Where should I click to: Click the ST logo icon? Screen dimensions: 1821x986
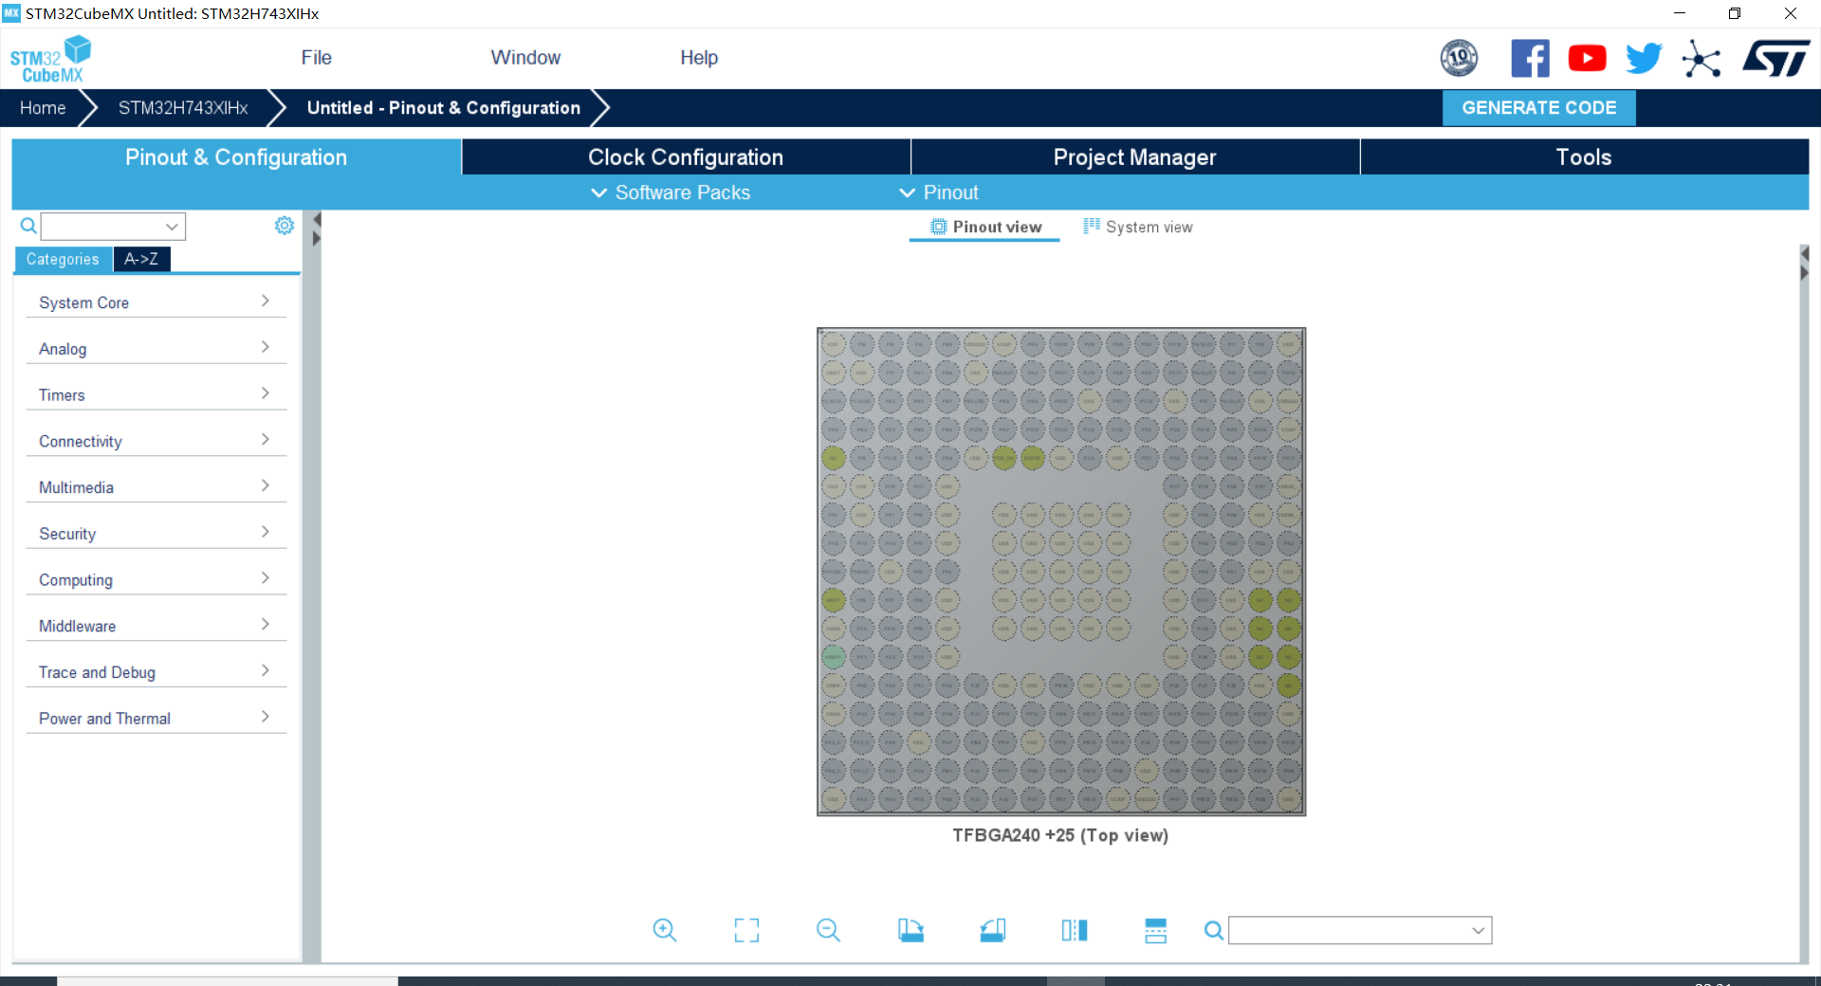[1775, 59]
